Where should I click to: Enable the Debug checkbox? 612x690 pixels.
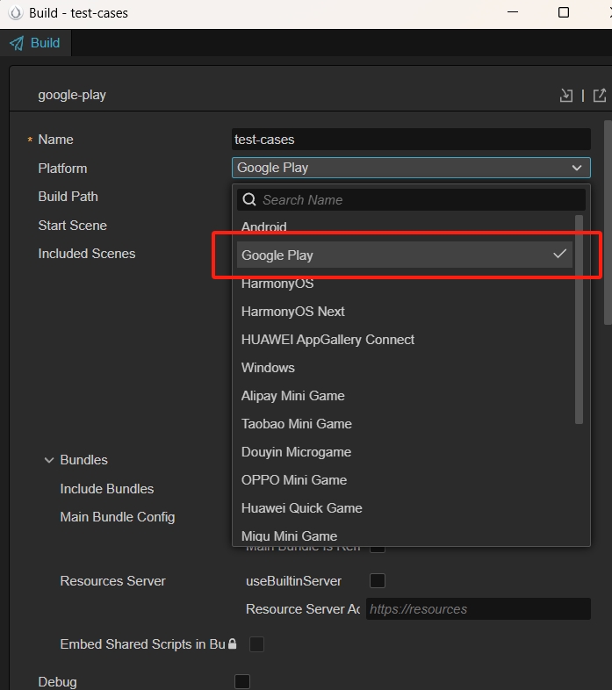click(242, 681)
